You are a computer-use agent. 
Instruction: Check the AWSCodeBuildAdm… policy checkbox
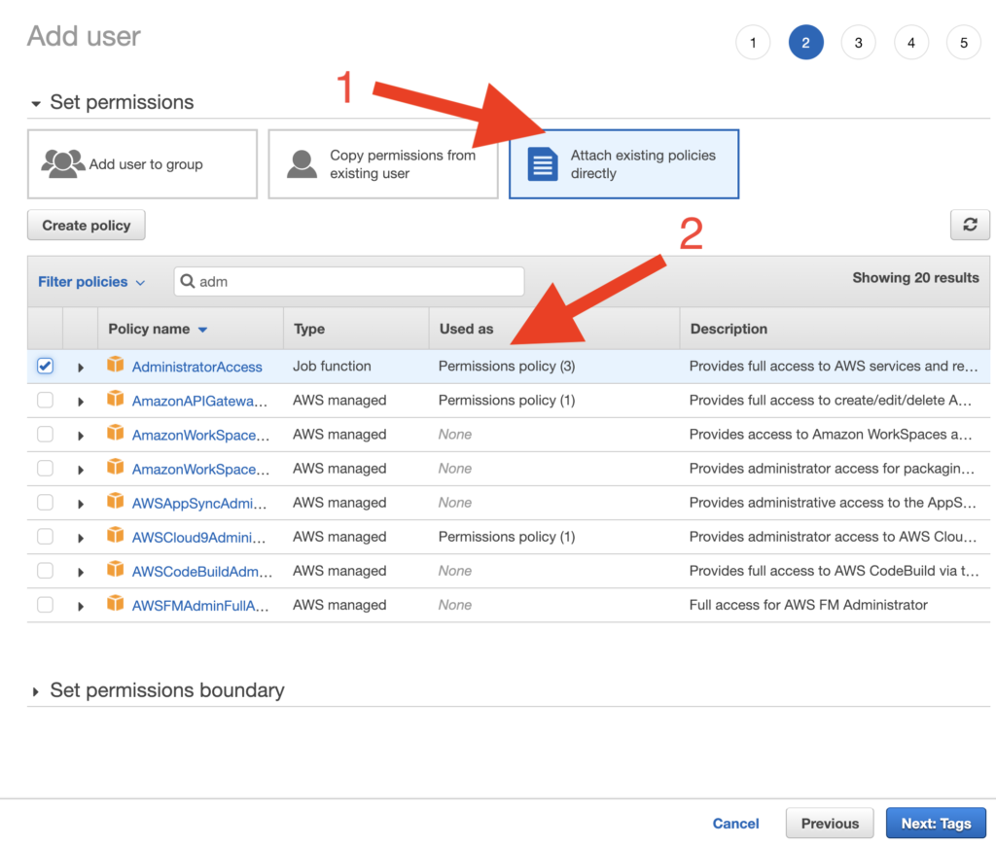tap(45, 571)
